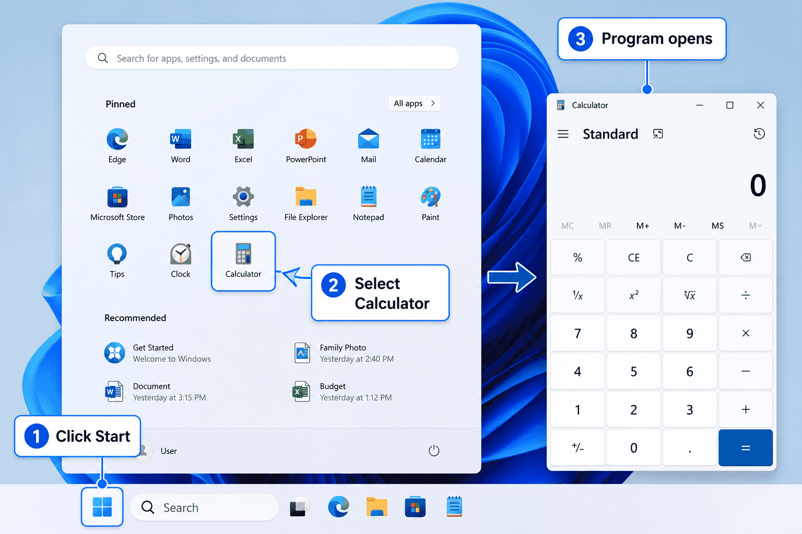The height and width of the screenshot is (534, 802).
Task: Click the plus/minus sign key
Action: [x=577, y=447]
